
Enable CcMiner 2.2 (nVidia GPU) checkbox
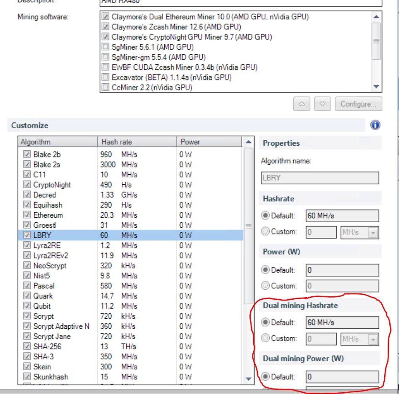(x=105, y=87)
